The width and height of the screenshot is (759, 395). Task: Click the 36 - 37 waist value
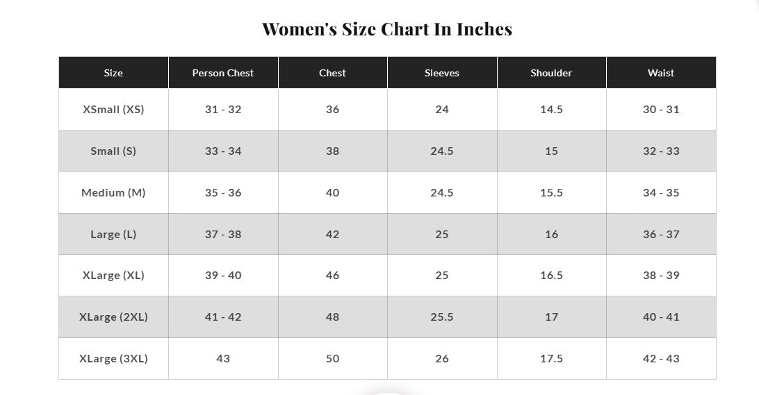click(661, 234)
